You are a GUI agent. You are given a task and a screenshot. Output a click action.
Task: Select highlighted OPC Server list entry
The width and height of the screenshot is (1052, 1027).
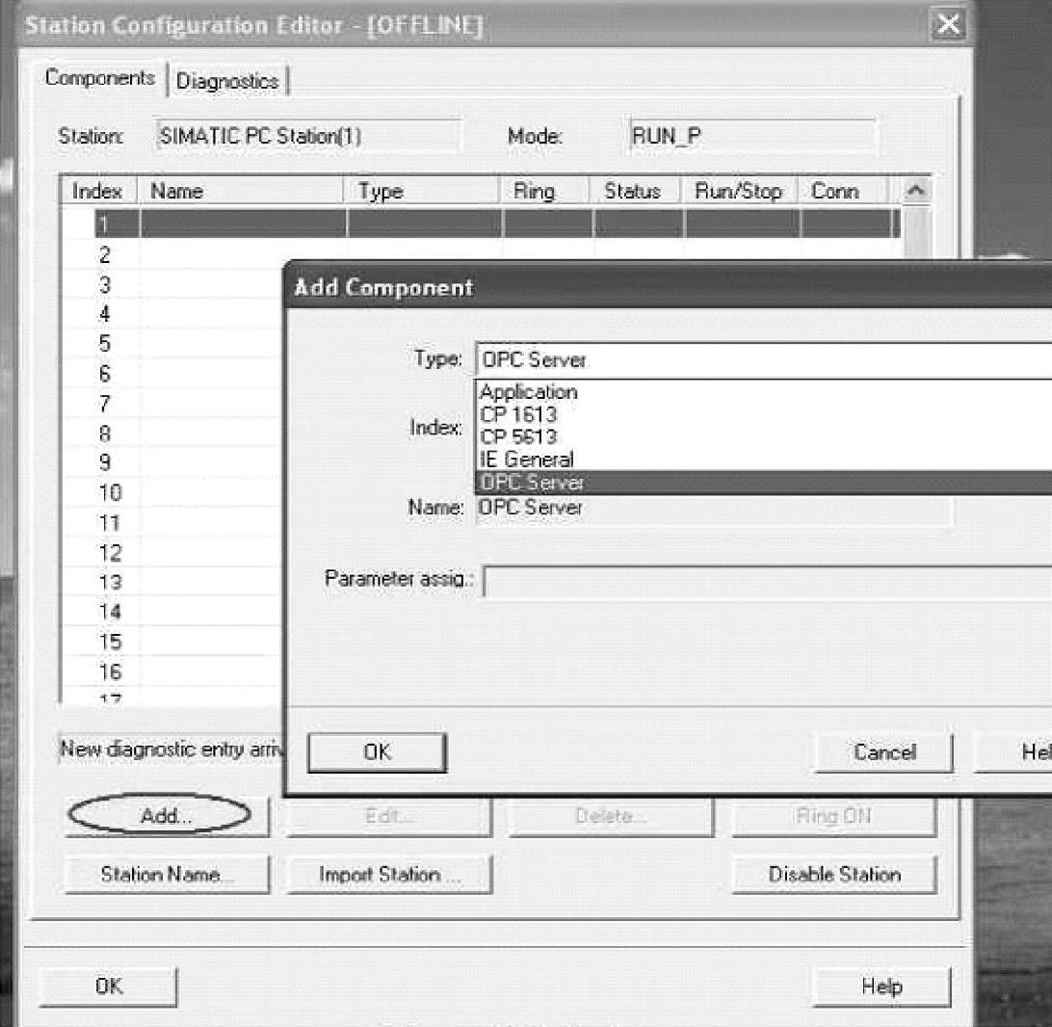[x=764, y=483]
